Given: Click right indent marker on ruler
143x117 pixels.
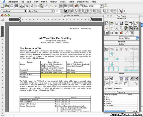Looking at the screenshot, I should (91, 19).
